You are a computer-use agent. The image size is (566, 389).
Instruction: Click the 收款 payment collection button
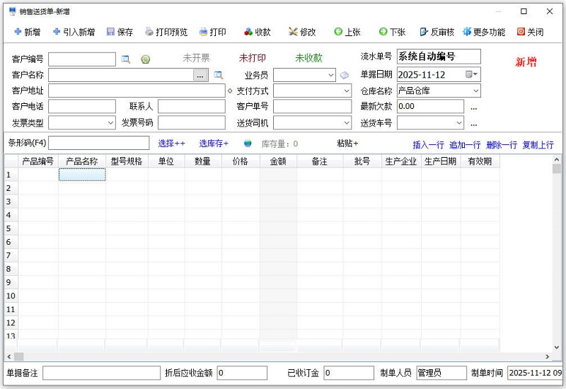click(x=257, y=32)
